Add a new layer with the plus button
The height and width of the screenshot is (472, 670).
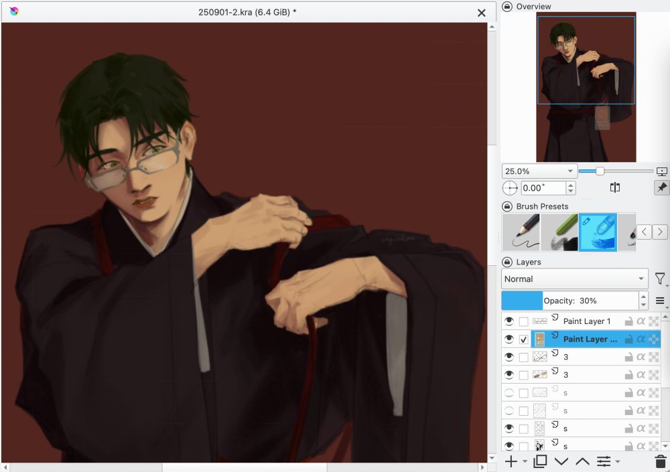[x=510, y=461]
